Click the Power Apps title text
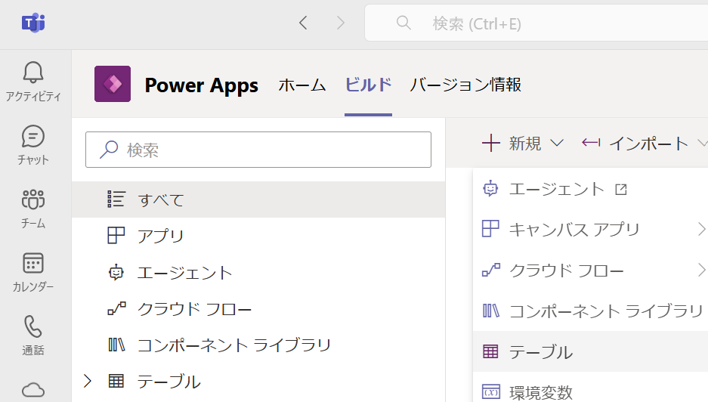Screen dimensions: 708x402 pos(202,85)
